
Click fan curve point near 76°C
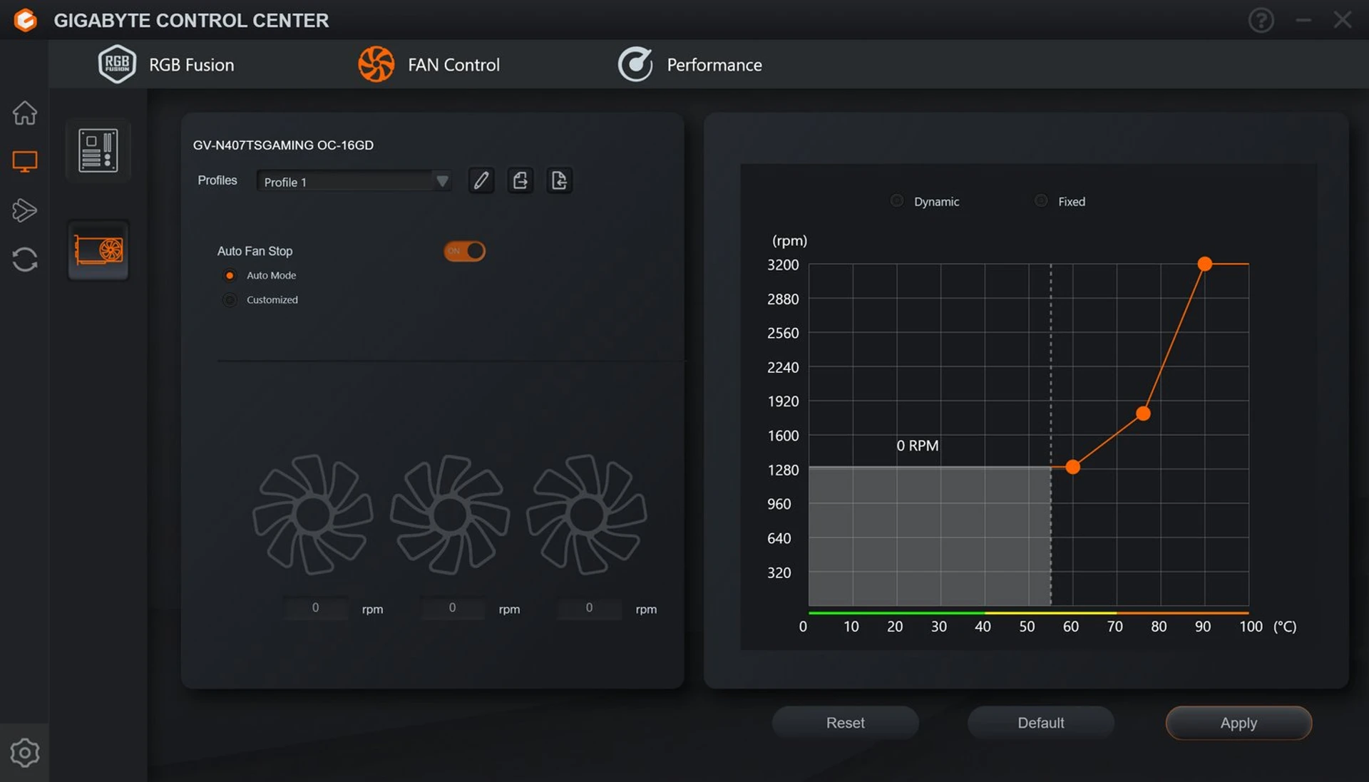pos(1143,413)
